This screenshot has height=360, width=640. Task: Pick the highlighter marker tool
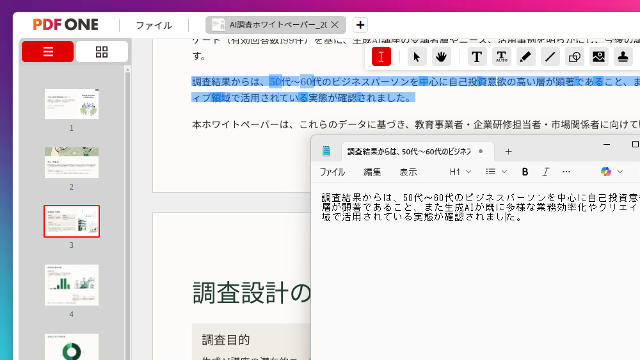click(x=525, y=56)
